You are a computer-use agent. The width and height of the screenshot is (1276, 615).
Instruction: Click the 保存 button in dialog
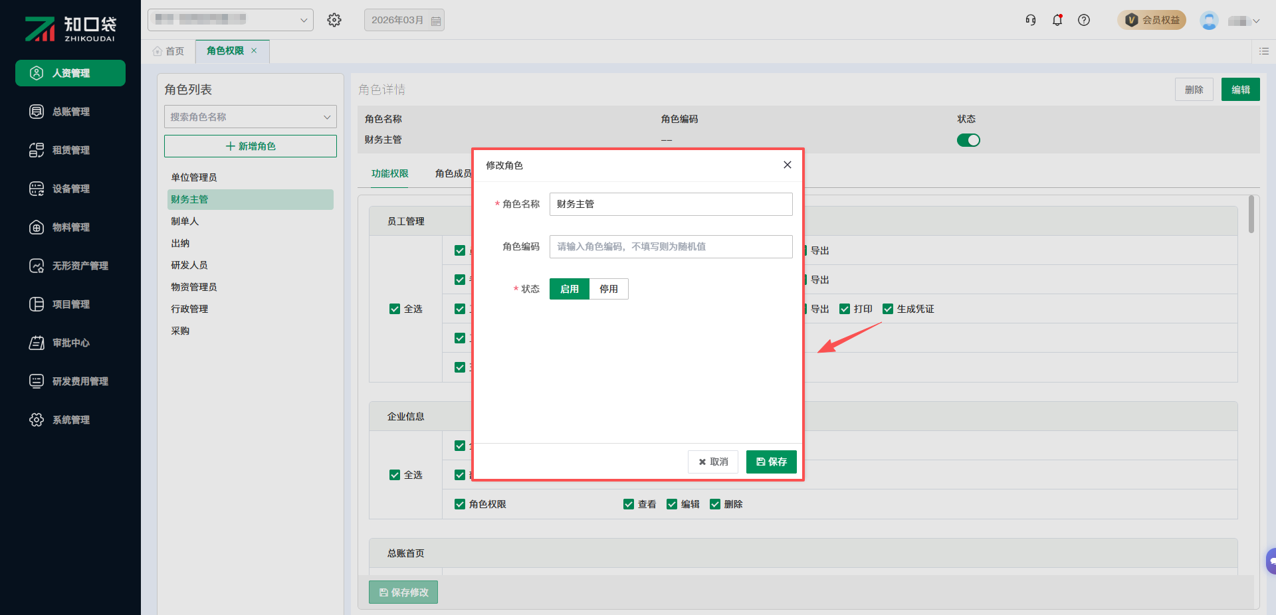click(772, 462)
